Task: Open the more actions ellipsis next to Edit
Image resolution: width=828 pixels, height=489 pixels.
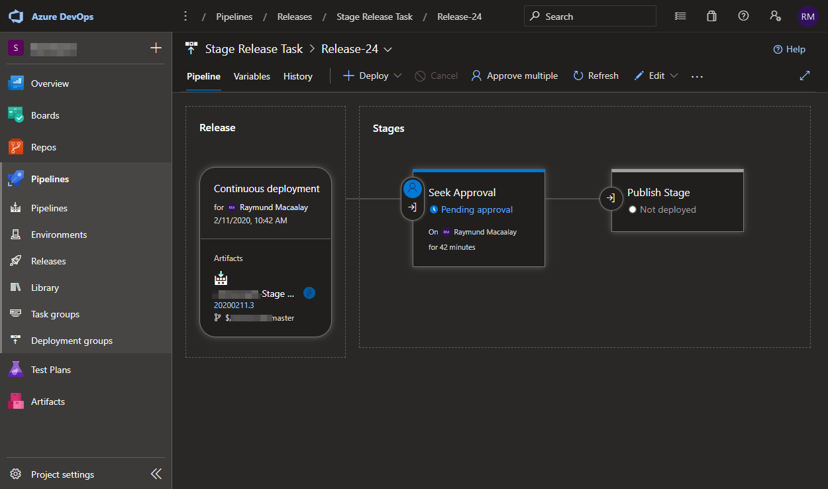Action: click(696, 76)
